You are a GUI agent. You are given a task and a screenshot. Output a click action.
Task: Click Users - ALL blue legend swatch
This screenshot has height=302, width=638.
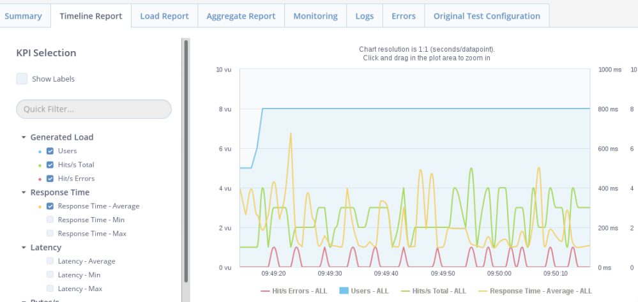click(x=342, y=291)
